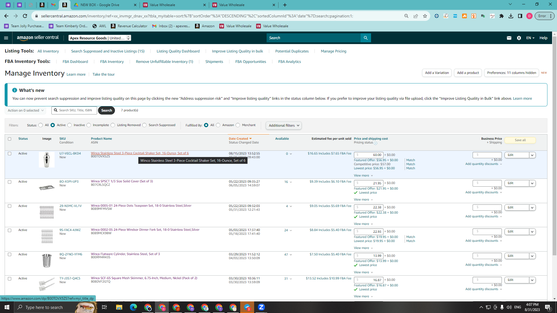Expand Edit dropdown arrow for cocktail shaker row
This screenshot has width=557, height=313.
coord(532,155)
